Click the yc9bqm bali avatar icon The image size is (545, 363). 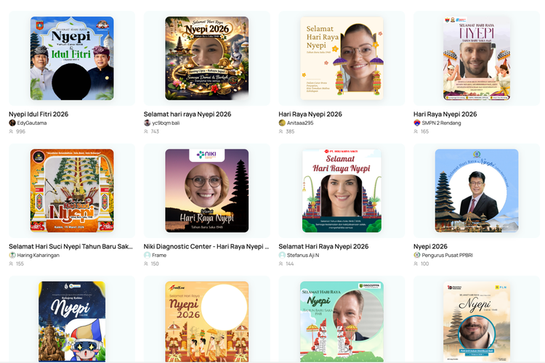[147, 123]
